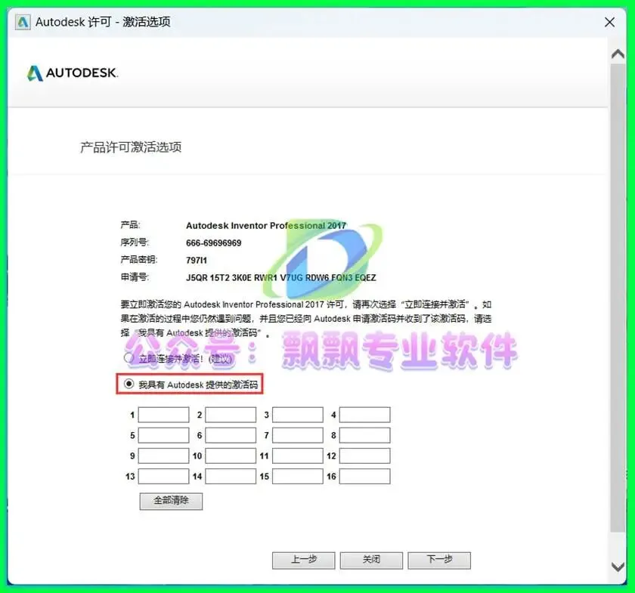Select 我具有 Autodesk 提供的激活码 radio option
Image resolution: width=635 pixels, height=593 pixels.
click(129, 384)
